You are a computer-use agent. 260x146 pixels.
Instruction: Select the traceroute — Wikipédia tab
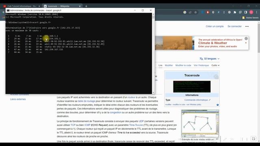pos(62,6)
